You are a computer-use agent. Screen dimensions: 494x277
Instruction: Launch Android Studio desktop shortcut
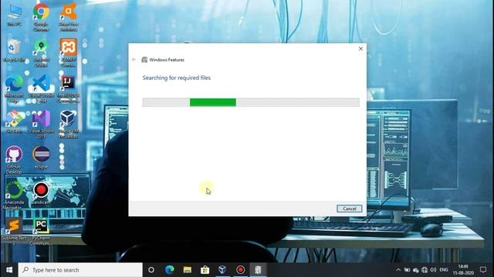(x=41, y=53)
